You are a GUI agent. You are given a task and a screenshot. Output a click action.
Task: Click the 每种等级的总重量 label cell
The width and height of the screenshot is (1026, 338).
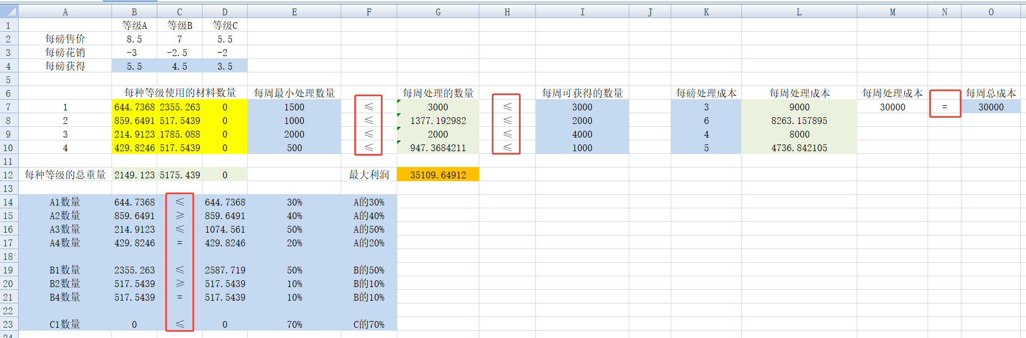pyautogui.click(x=65, y=175)
